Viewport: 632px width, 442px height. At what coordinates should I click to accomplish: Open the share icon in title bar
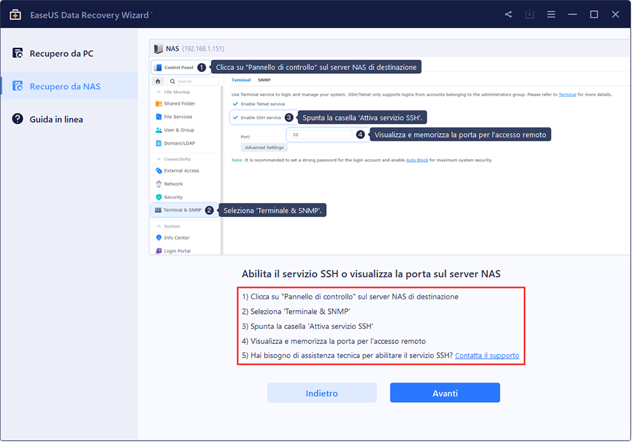(508, 15)
